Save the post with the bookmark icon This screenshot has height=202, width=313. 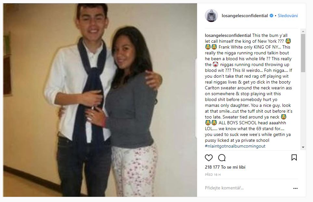(x=294, y=158)
